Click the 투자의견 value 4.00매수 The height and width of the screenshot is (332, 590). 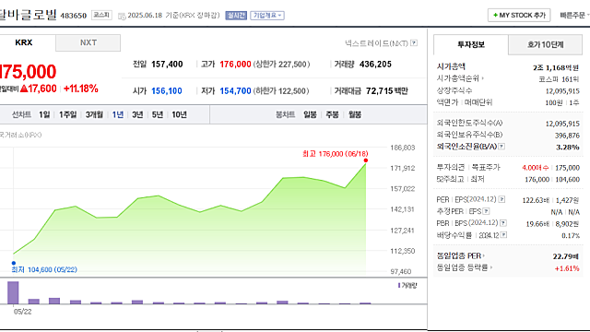click(x=535, y=168)
